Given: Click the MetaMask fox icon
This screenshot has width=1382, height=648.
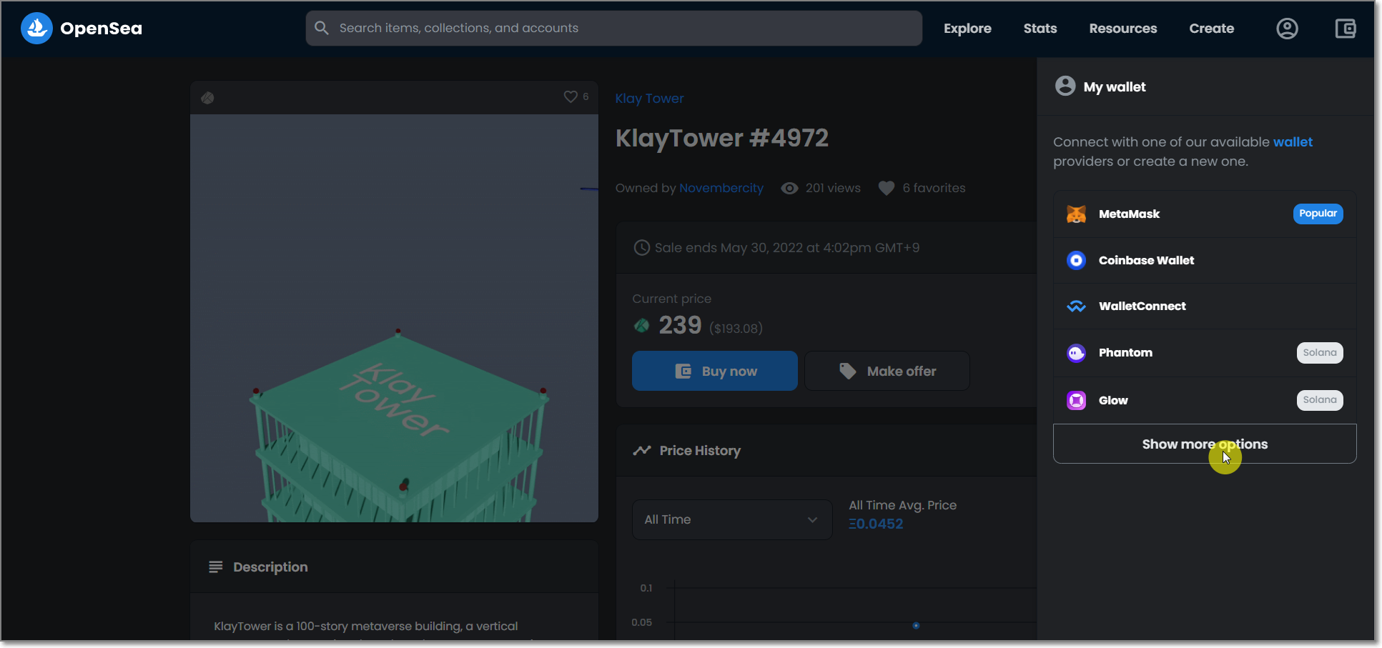Looking at the screenshot, I should 1076,214.
